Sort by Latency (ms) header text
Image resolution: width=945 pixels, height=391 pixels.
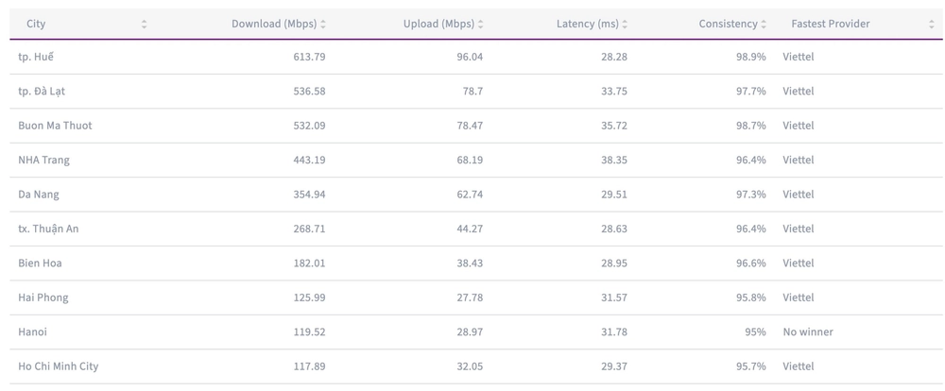[x=587, y=25]
